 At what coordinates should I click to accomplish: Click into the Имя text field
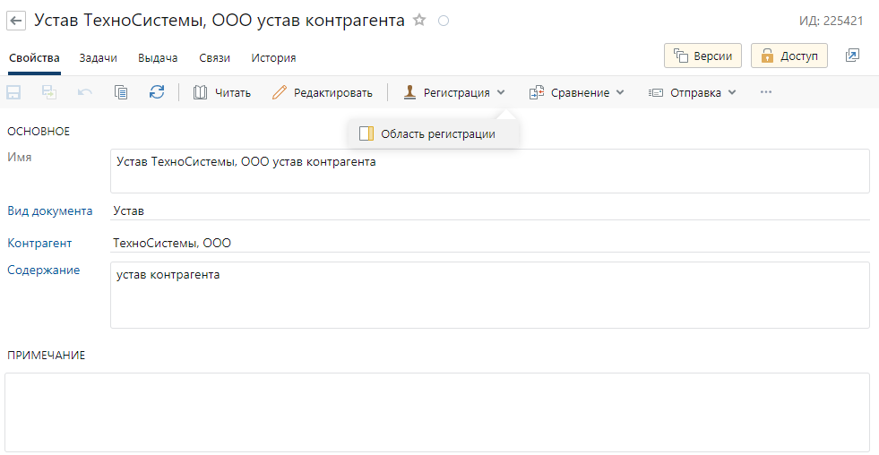tap(490, 171)
